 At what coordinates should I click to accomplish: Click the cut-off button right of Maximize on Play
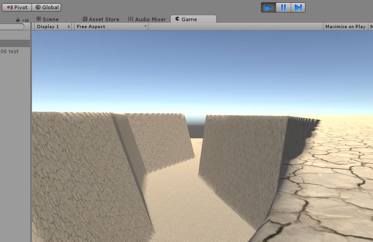click(371, 27)
